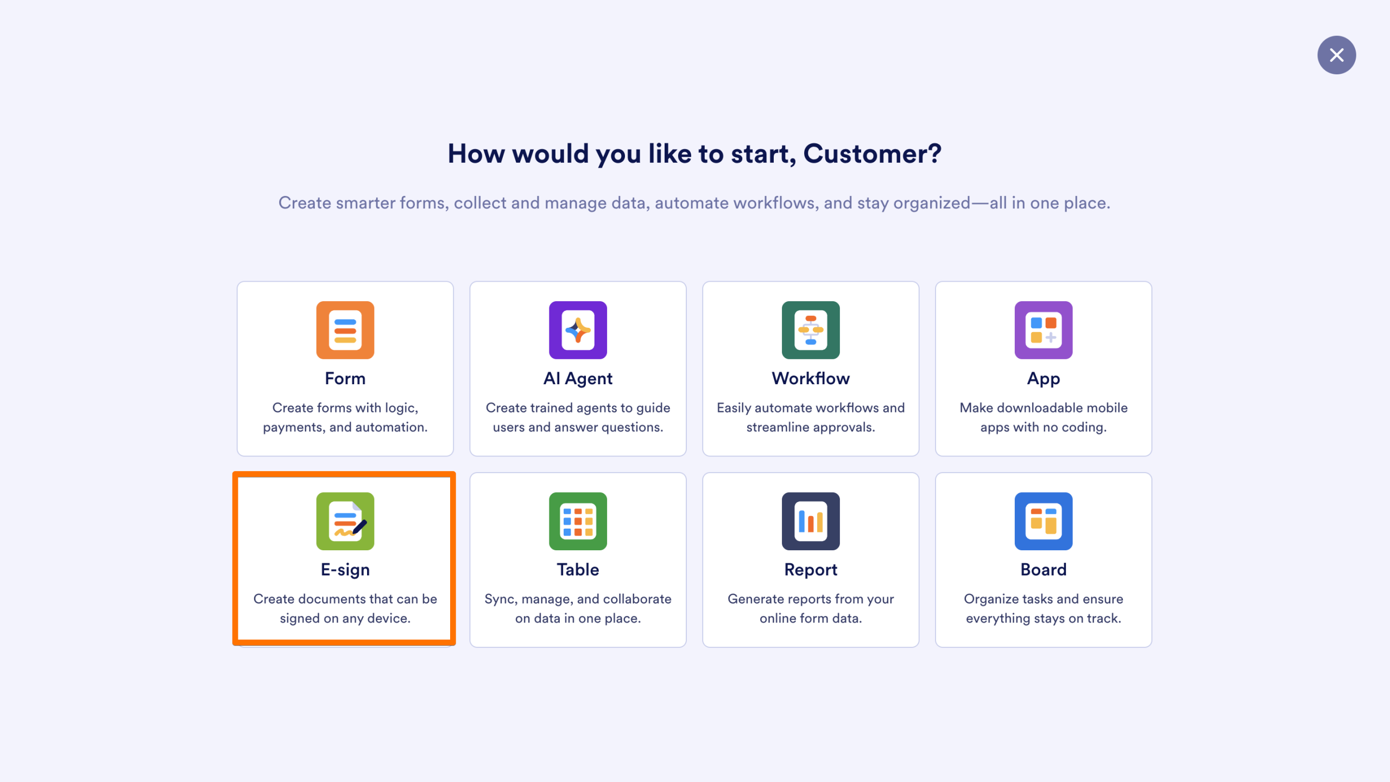Click the Report bar chart icon
The width and height of the screenshot is (1390, 782).
811,521
